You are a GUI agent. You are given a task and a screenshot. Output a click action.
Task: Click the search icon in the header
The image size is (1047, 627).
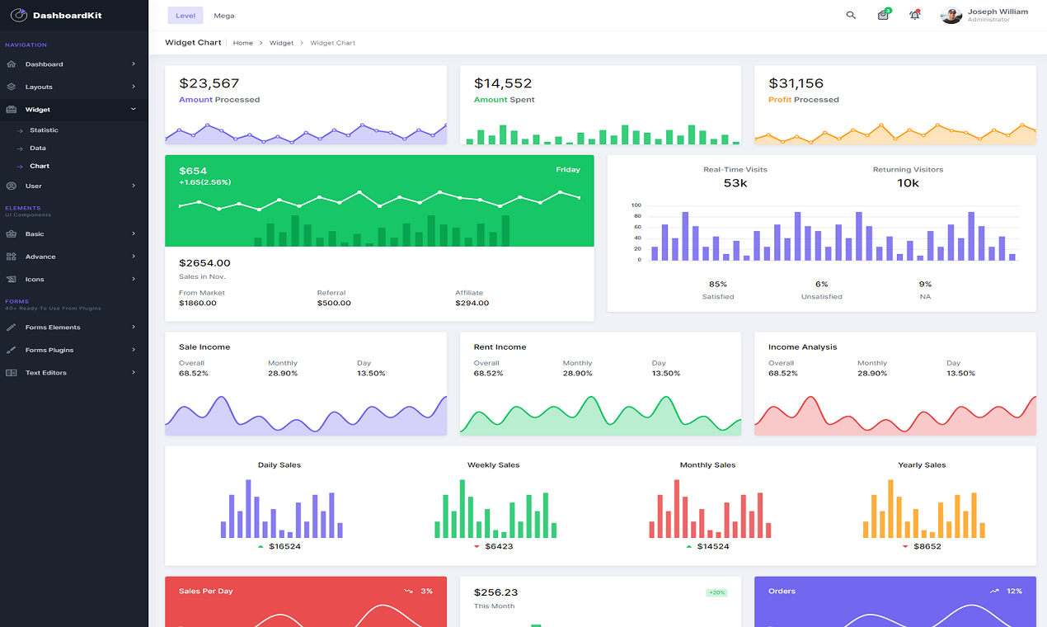tap(851, 15)
